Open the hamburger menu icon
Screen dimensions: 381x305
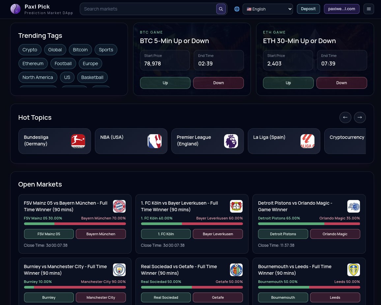pos(368,9)
